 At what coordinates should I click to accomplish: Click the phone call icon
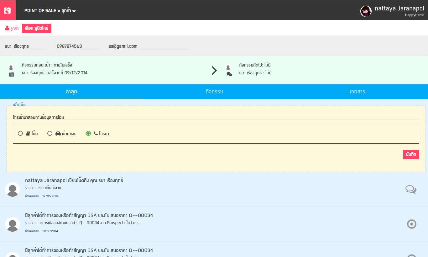coord(96,134)
